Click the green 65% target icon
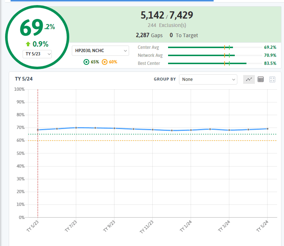 coord(86,62)
